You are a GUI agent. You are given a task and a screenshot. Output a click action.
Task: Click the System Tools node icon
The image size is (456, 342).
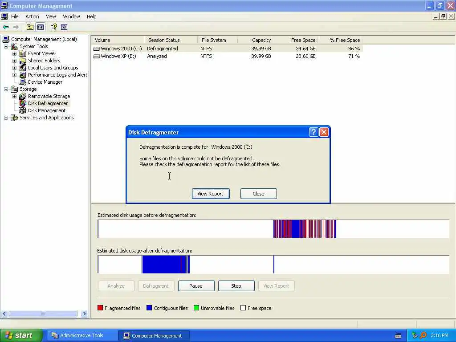point(14,46)
